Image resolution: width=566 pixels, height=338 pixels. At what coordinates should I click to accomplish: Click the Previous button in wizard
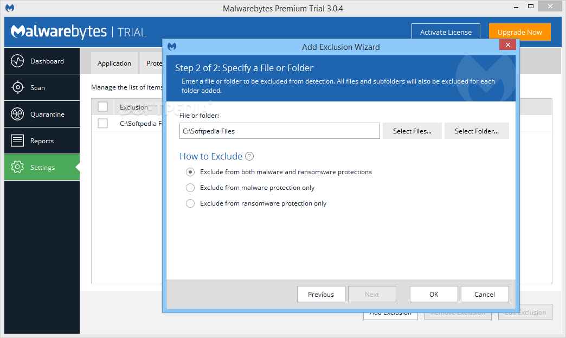tap(321, 294)
